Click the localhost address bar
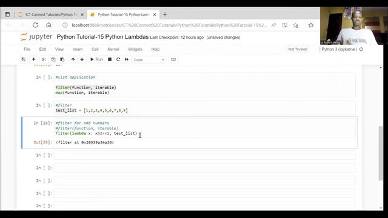 click(169, 25)
